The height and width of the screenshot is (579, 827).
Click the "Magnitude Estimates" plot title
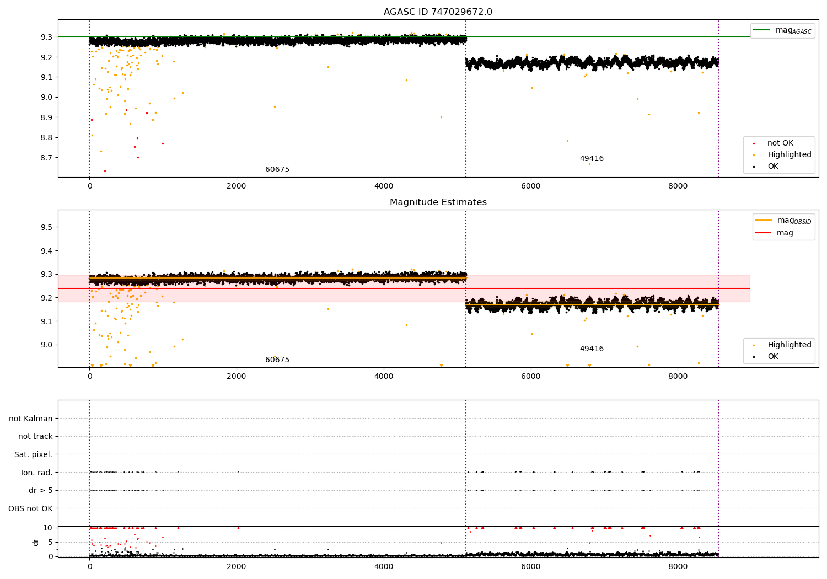point(438,202)
